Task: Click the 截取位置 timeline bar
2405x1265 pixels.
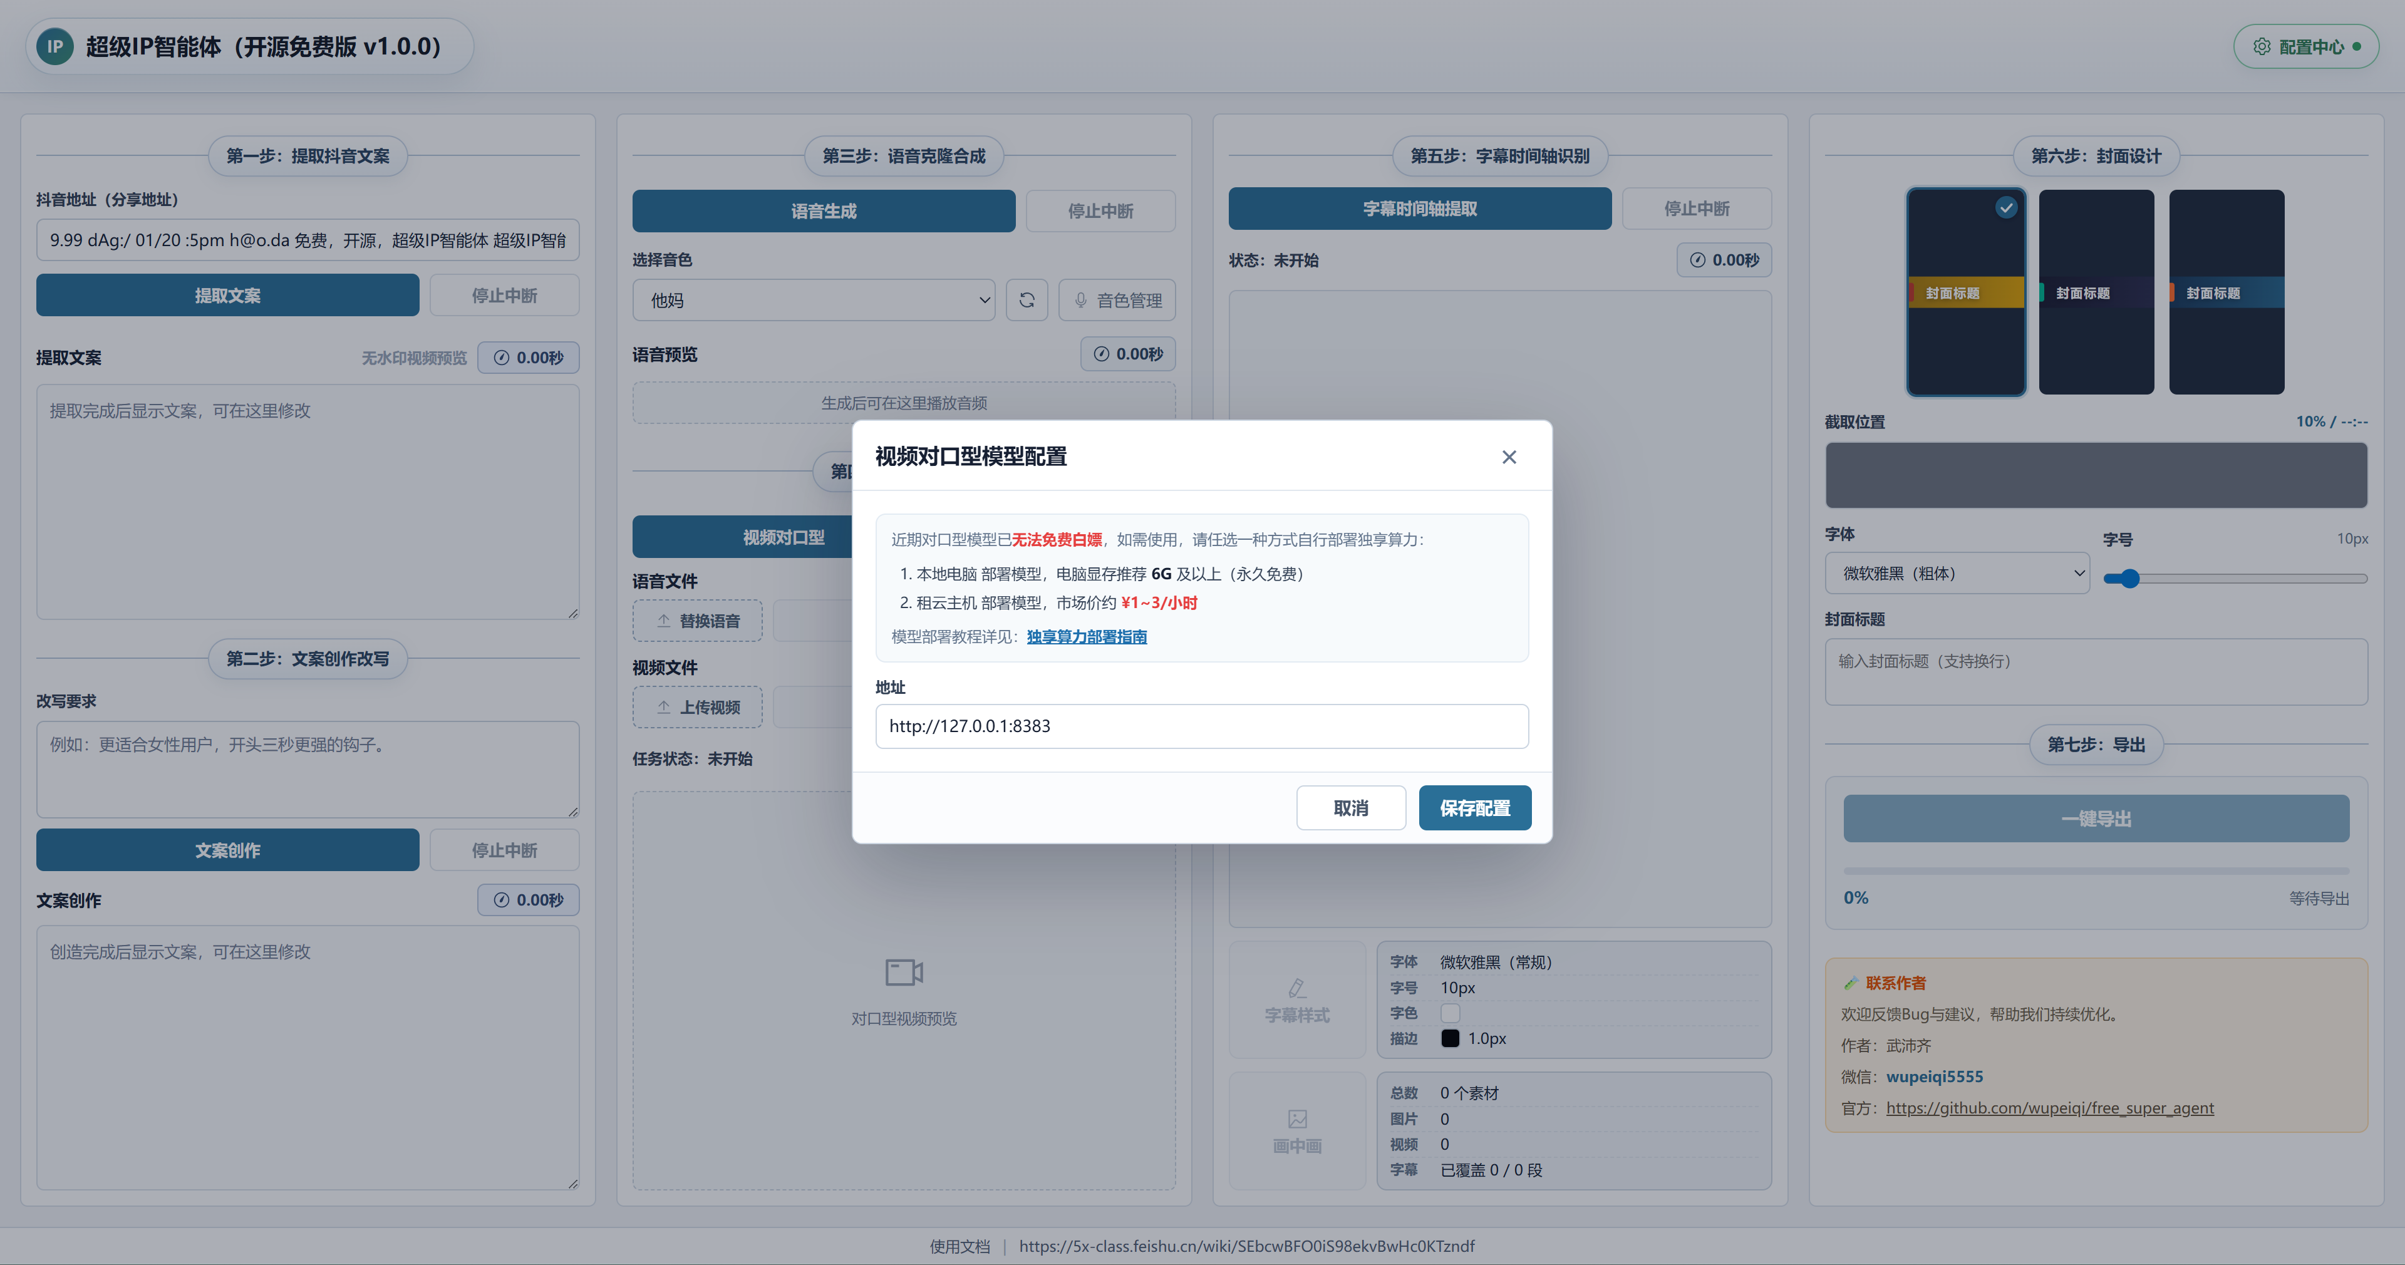Action: [x=2096, y=475]
